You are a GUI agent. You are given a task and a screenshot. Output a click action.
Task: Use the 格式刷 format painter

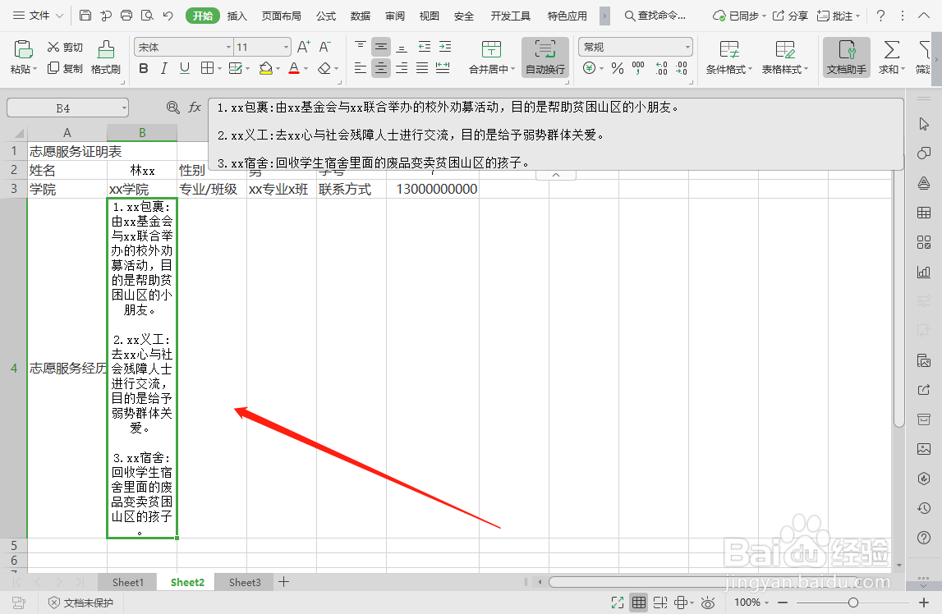coord(105,57)
